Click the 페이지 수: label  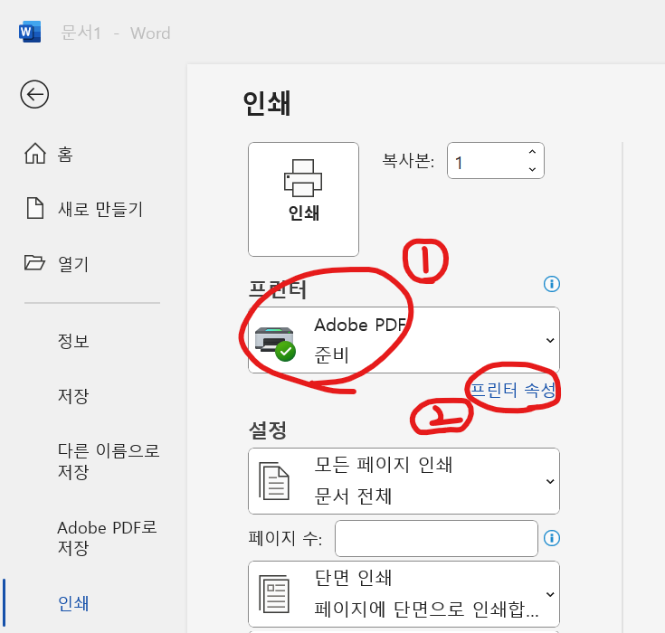285,538
